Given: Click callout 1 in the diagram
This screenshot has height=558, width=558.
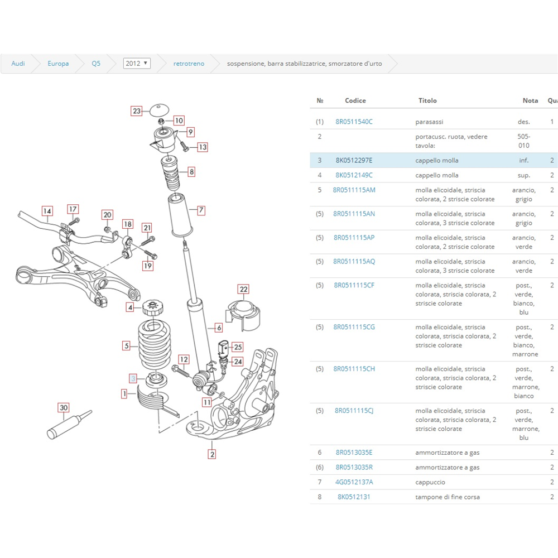Looking at the screenshot, I should 124,393.
